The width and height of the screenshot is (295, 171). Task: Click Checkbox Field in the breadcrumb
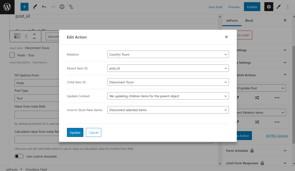(36, 169)
